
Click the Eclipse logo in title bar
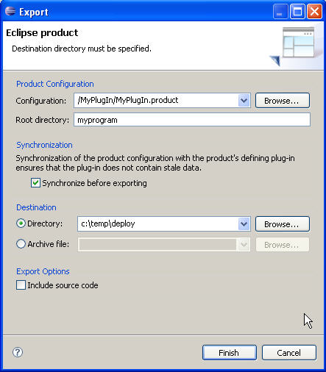pyautogui.click(x=10, y=11)
